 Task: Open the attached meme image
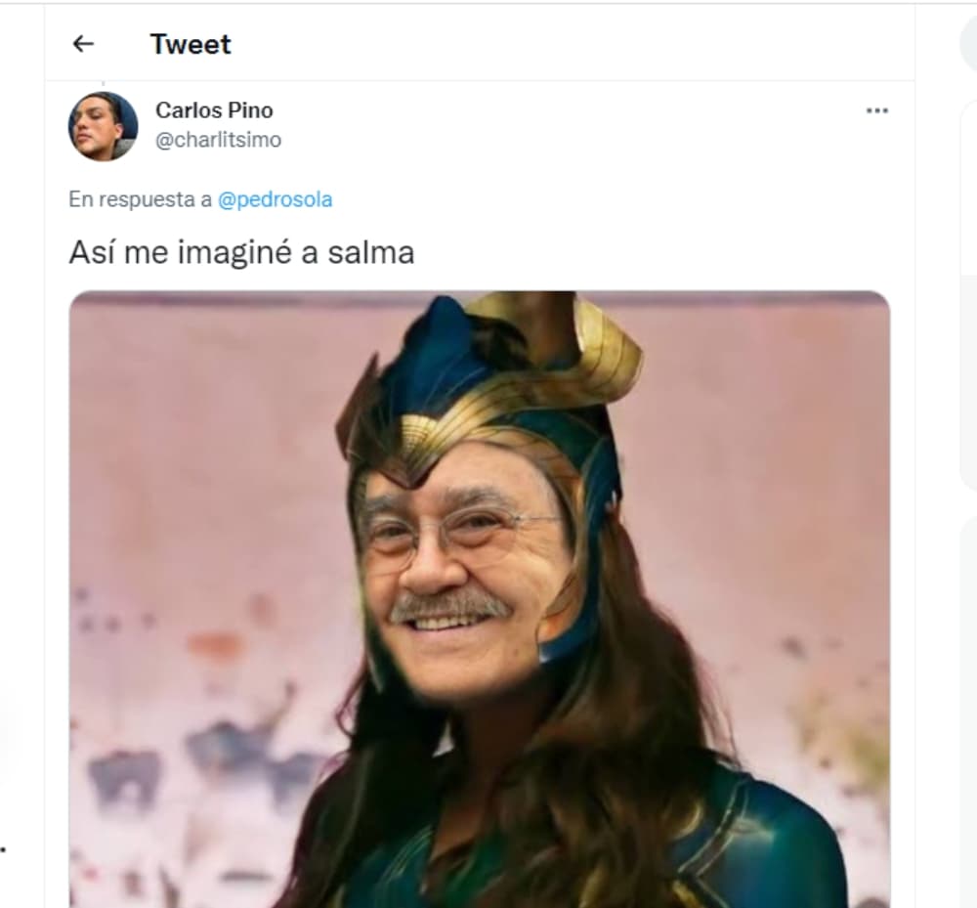pos(479,599)
